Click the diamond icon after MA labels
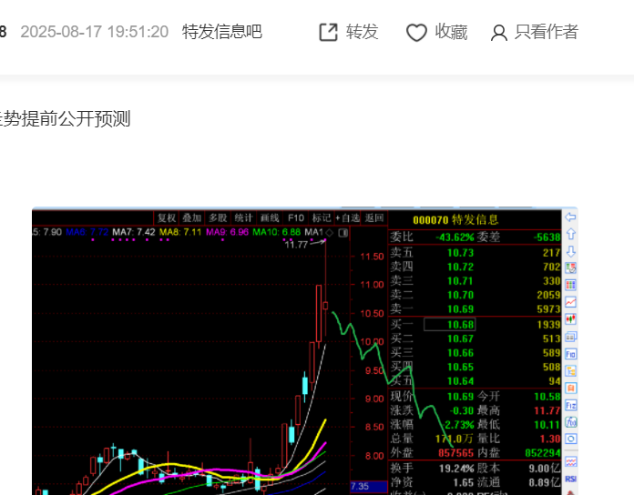The width and height of the screenshot is (634, 495). tap(330, 233)
